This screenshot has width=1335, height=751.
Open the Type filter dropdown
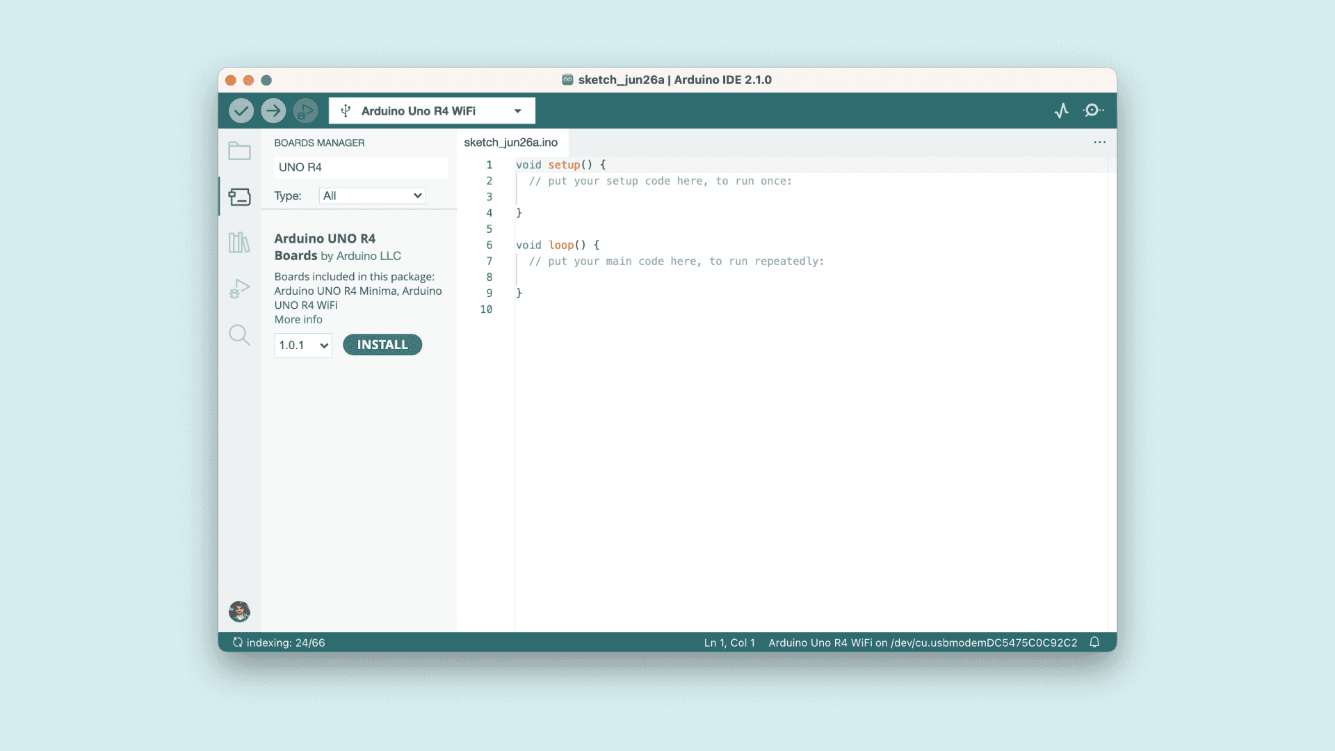pyautogui.click(x=372, y=196)
